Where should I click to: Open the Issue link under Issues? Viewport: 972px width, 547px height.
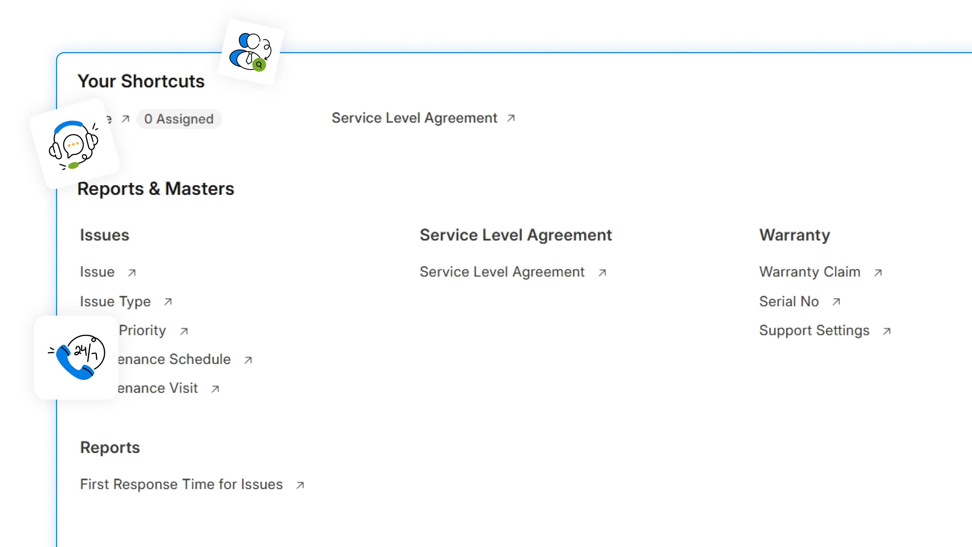[97, 272]
